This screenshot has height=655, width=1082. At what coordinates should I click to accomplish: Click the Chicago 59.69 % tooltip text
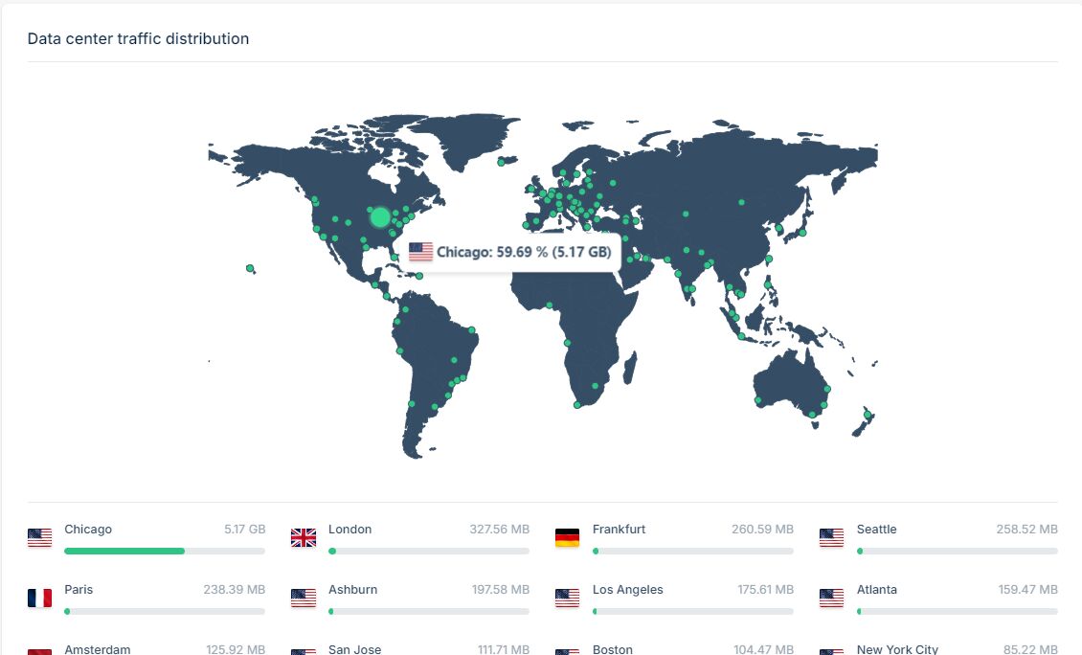524,253
